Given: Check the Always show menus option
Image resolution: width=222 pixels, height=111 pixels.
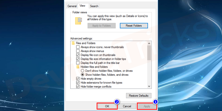Looking at the screenshot, I should pos(78,51).
